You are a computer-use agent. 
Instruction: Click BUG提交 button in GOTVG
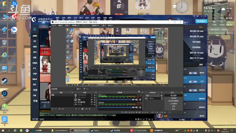coord(201,21)
